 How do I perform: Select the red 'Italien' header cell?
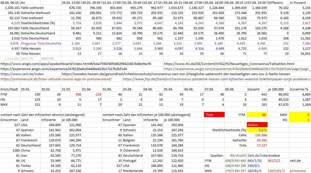pyautogui.click(x=258, y=125)
